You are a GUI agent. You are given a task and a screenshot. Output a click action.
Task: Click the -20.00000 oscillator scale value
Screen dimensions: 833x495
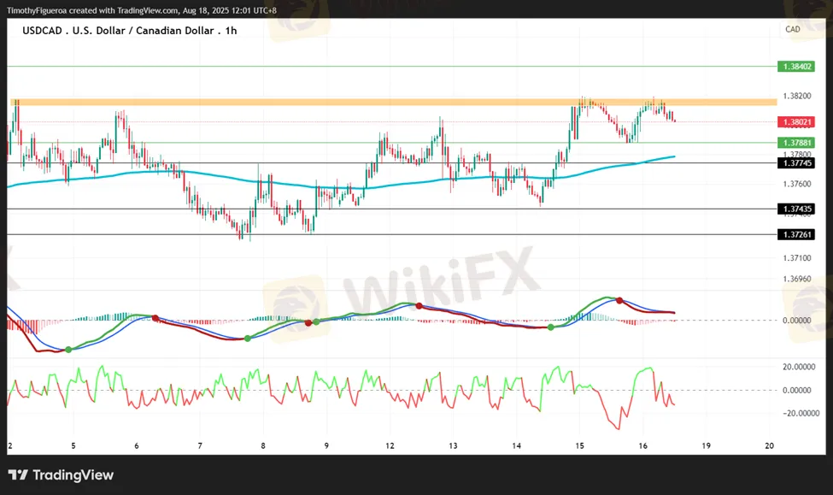[801, 413]
